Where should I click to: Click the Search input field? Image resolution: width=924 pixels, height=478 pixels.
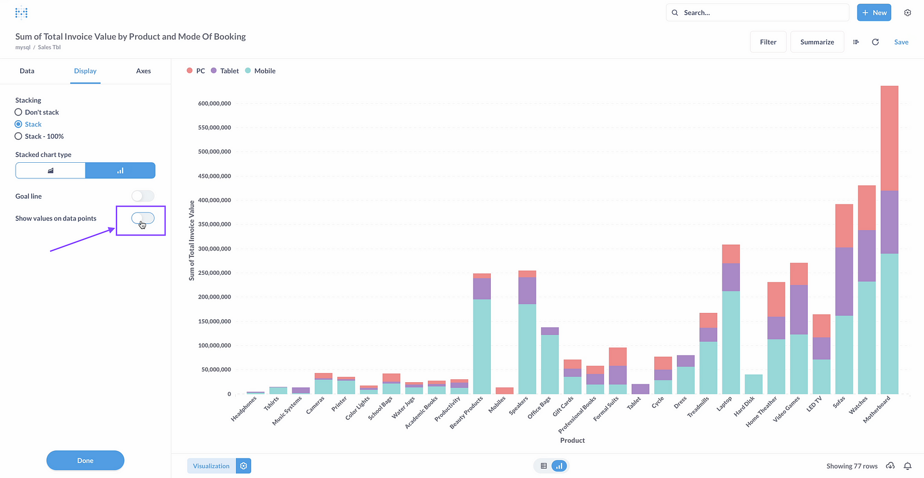coord(762,13)
